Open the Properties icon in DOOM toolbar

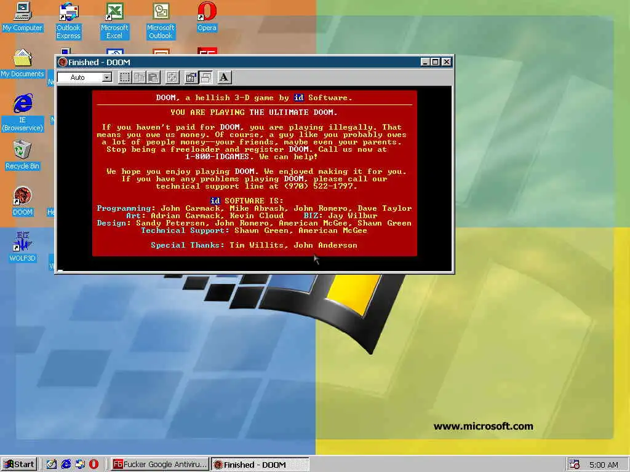click(191, 77)
